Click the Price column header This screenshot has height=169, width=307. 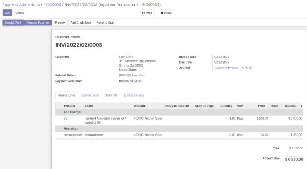click(258, 106)
